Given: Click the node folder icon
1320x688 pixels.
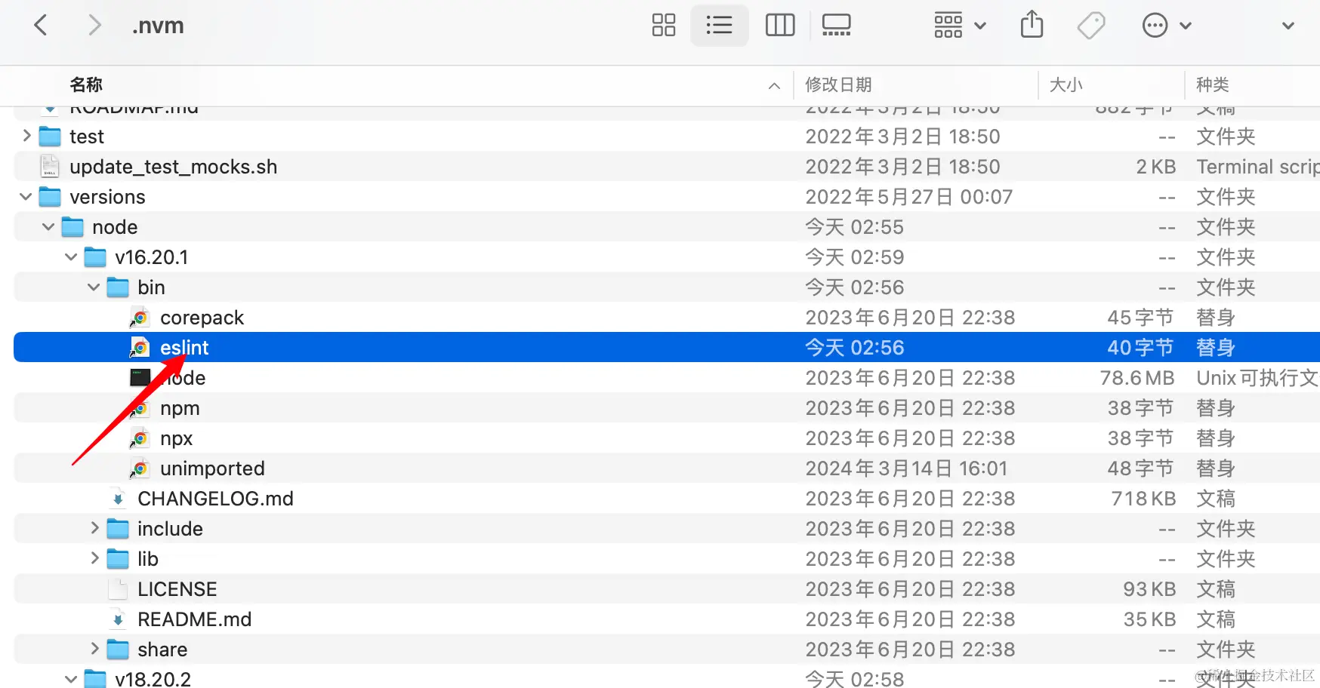Looking at the screenshot, I should point(72,227).
